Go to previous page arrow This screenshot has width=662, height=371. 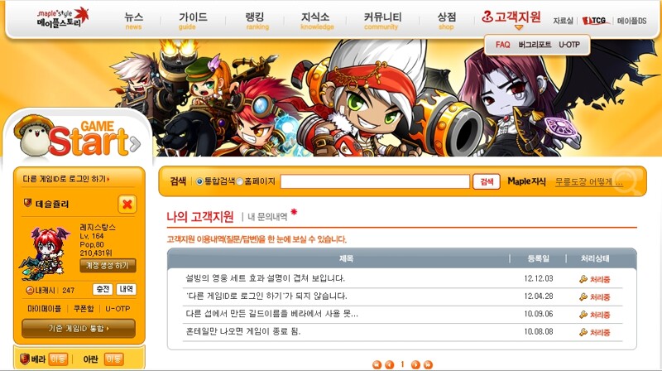(x=389, y=364)
